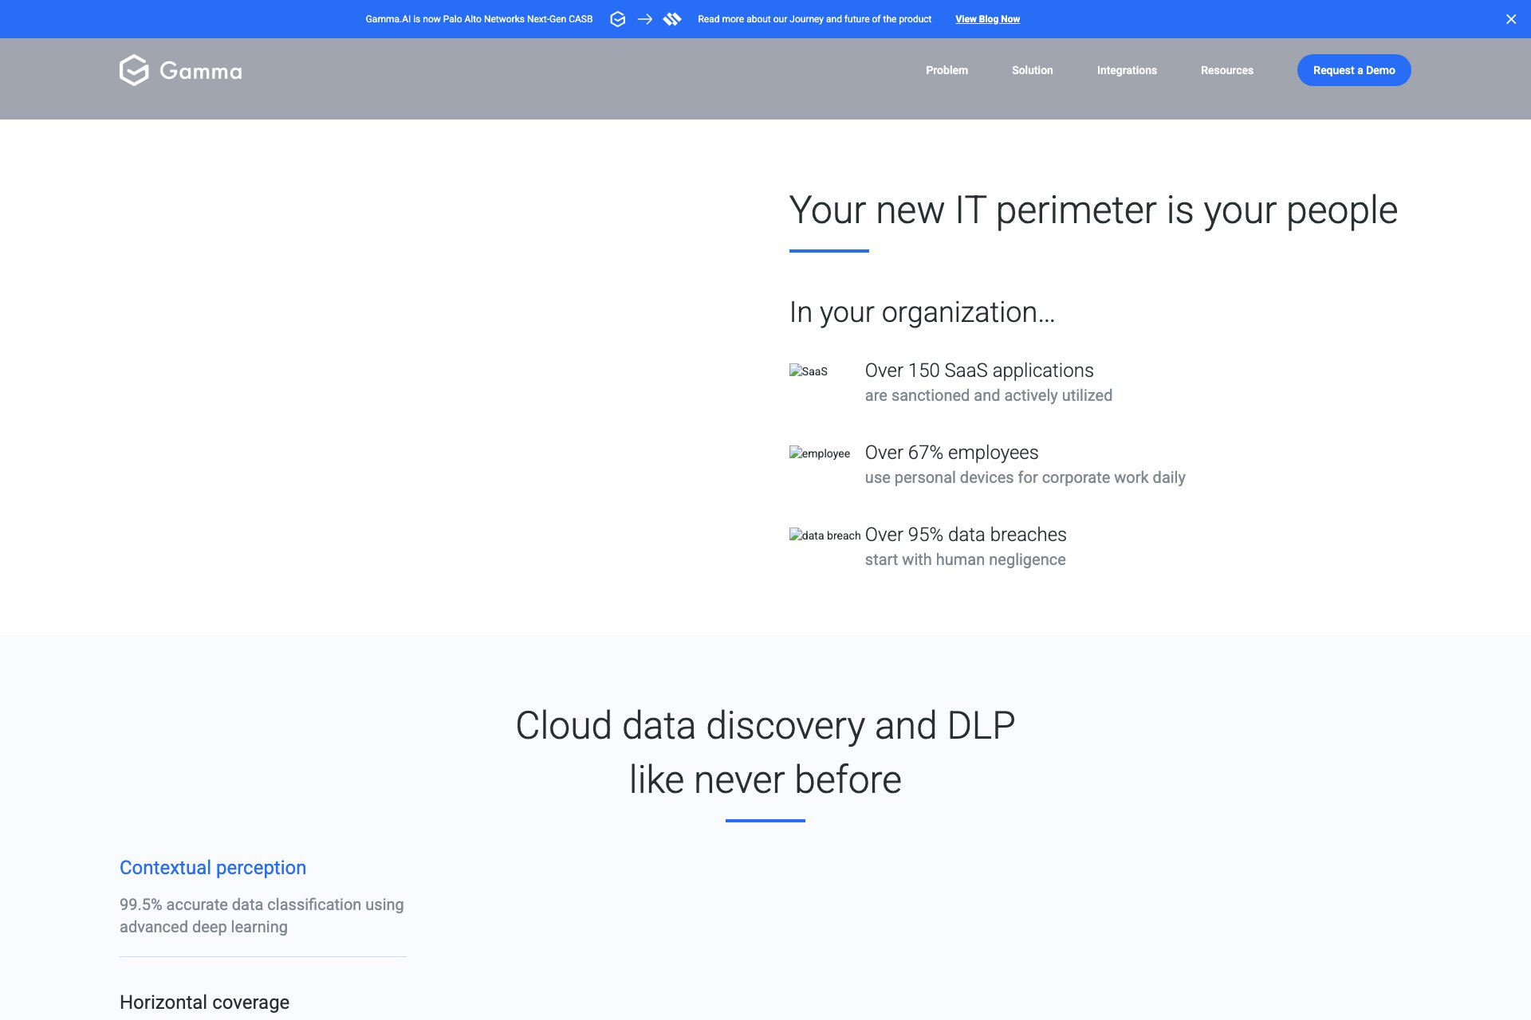The image size is (1531, 1020).
Task: Click the broken SaaS image icon
Action: tap(808, 371)
